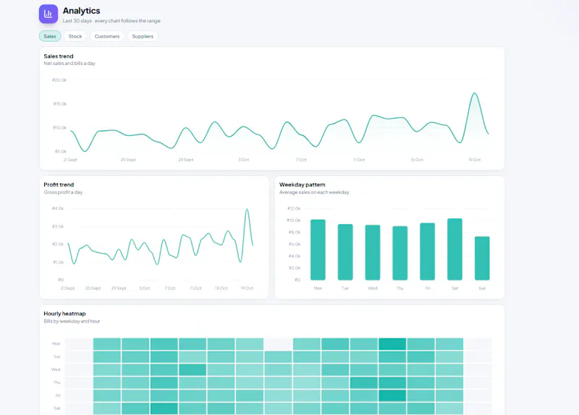Click the ₹15.0k label on Sales trend axis

click(x=60, y=104)
